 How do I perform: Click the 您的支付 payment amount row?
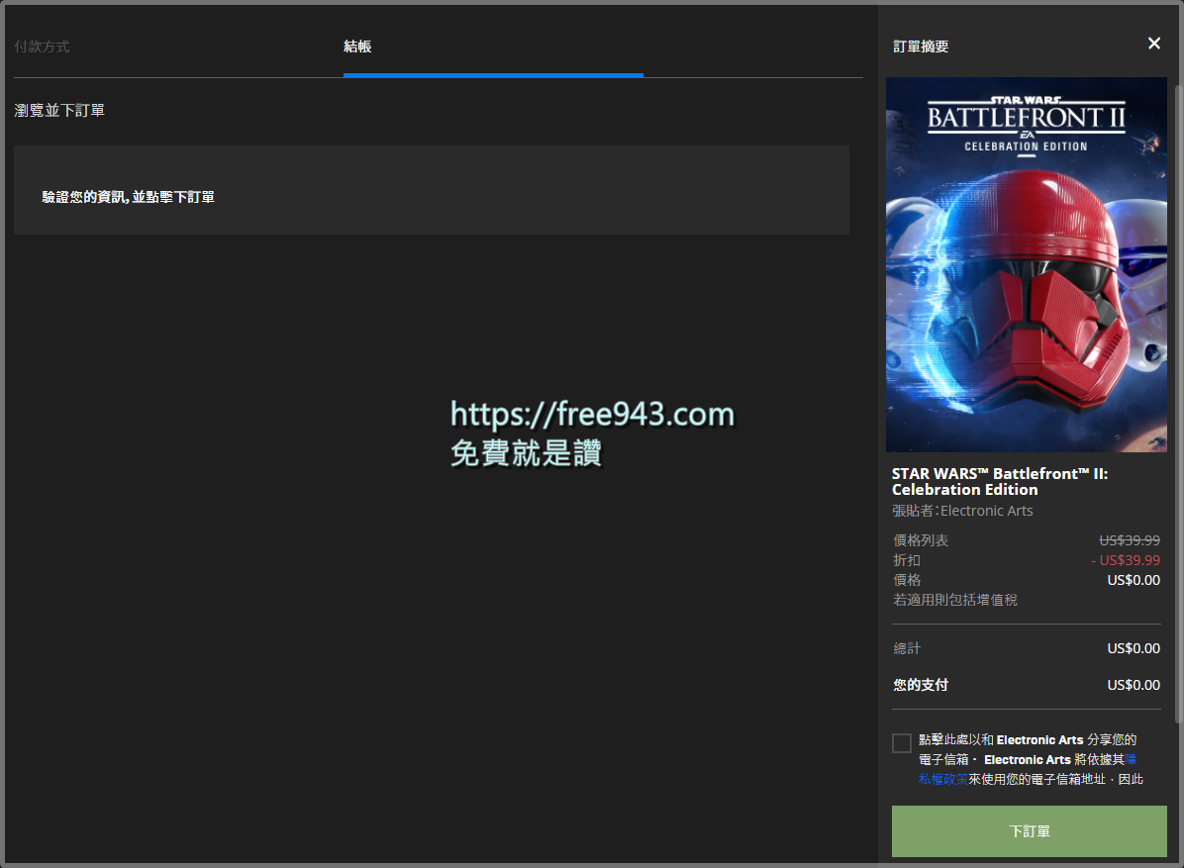1026,684
